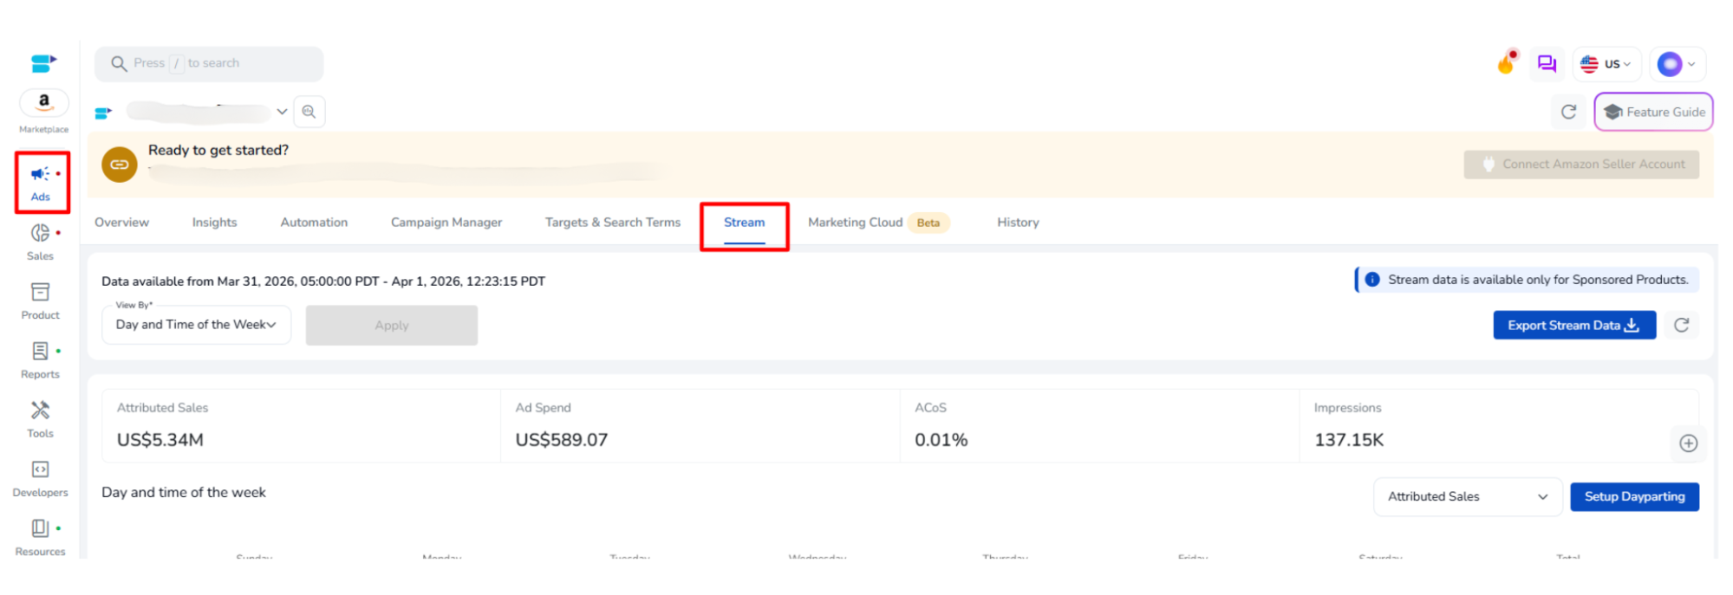Switch to the Campaign Manager tab
Screen dimensions: 1733x595
(x=446, y=223)
